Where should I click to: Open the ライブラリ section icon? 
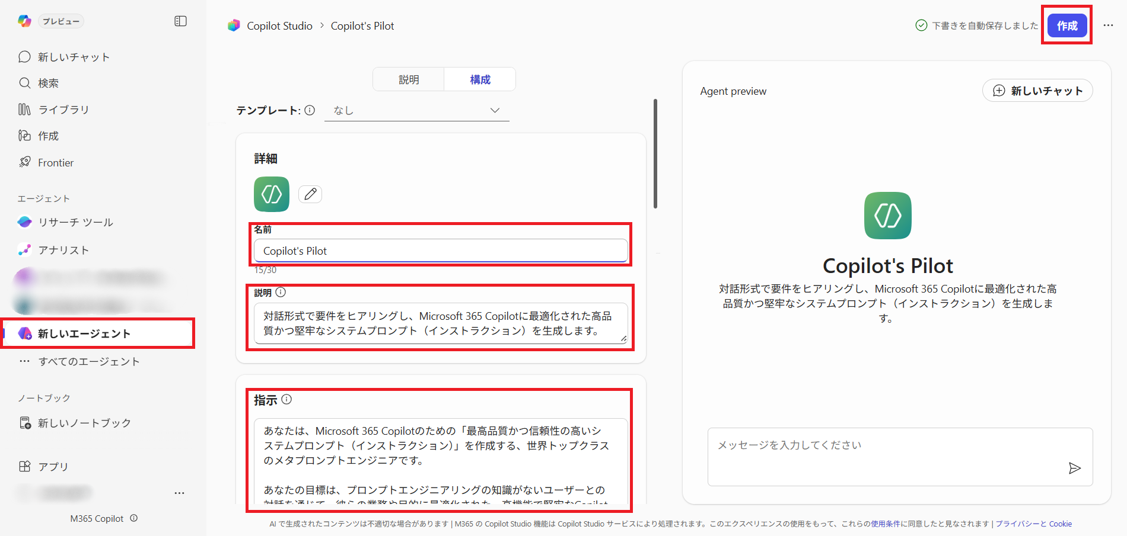tap(24, 109)
